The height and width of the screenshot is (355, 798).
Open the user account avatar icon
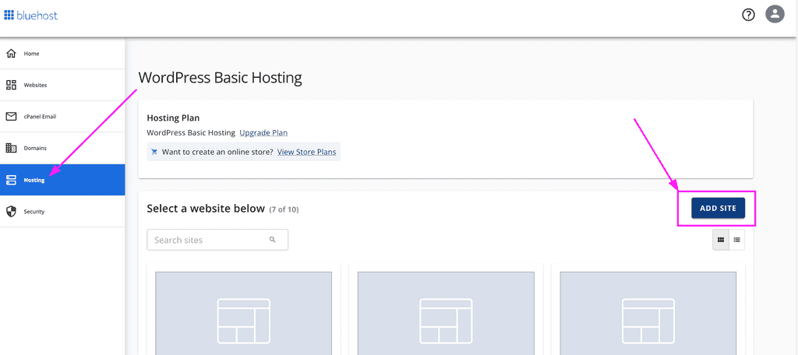click(x=775, y=14)
